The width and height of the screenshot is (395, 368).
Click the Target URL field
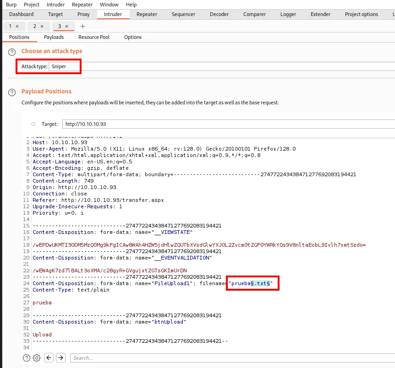229,124
